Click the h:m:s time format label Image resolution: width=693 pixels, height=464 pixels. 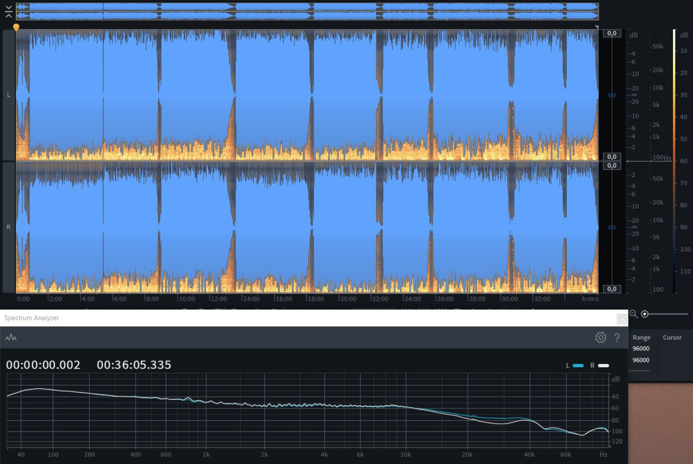coord(590,299)
